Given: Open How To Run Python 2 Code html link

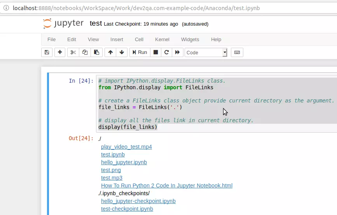Looking at the screenshot, I should (167, 186).
